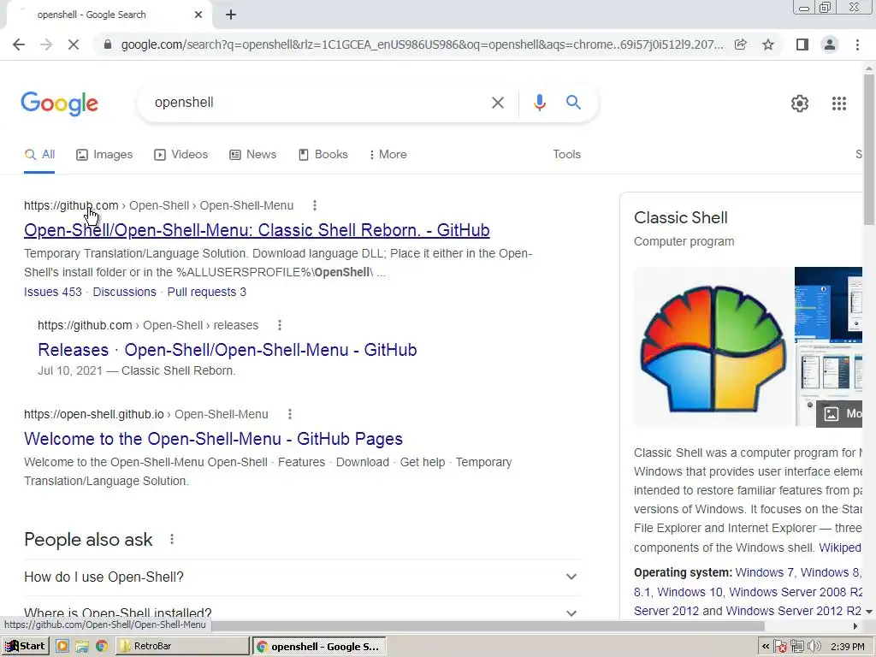
Task: Expand "Where is Open-Shell installed?" question
Action: pos(304,611)
